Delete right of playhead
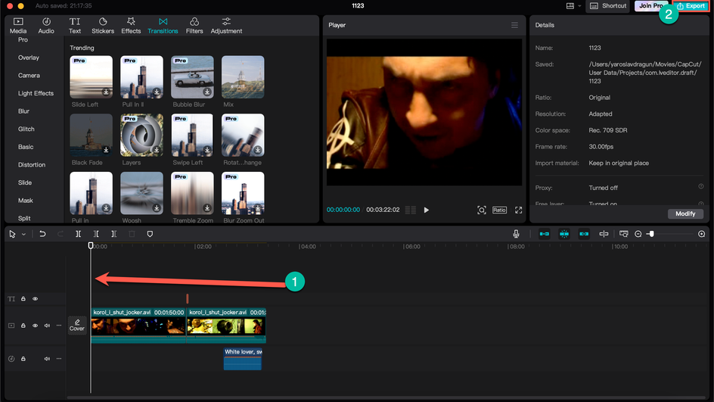 [x=114, y=234]
